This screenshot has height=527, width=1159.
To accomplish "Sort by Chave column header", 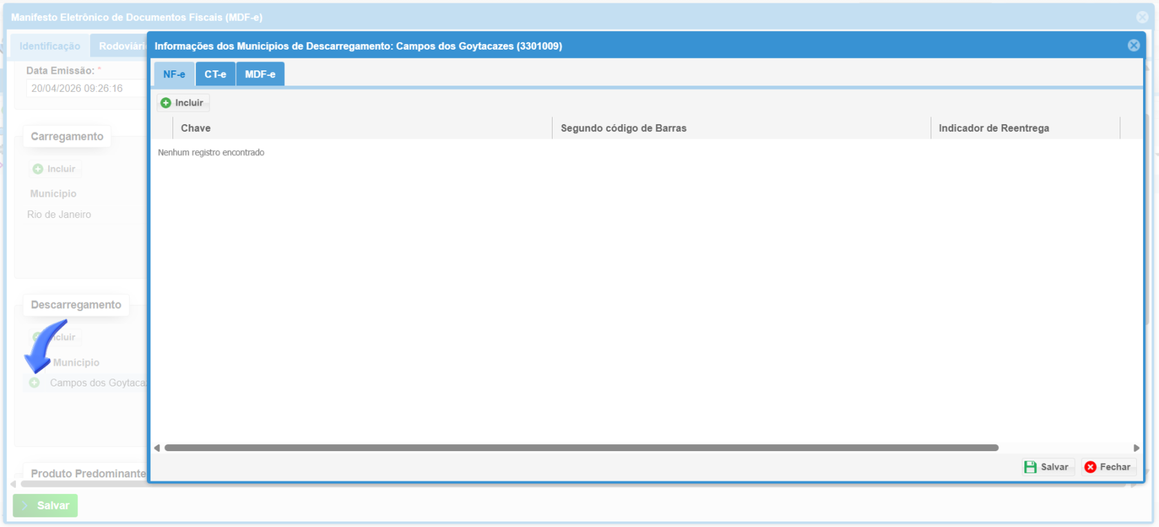I will coord(362,128).
